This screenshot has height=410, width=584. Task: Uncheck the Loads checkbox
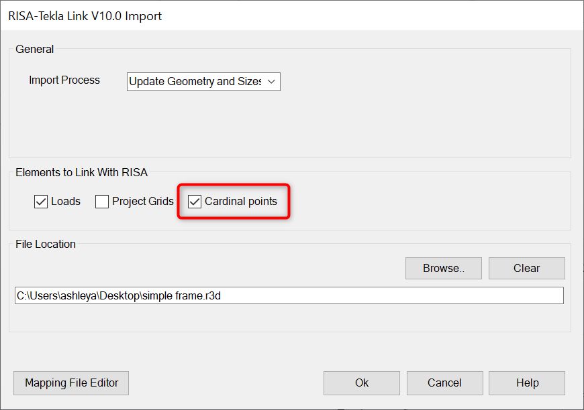click(41, 202)
